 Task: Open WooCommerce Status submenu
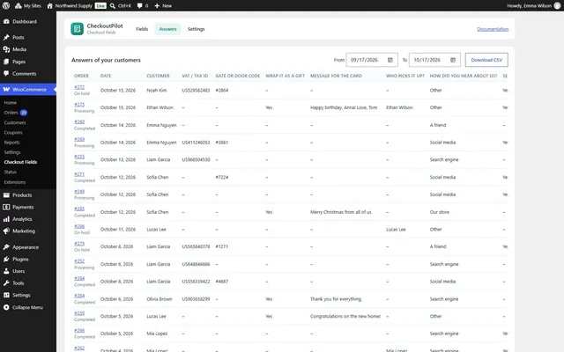click(10, 172)
